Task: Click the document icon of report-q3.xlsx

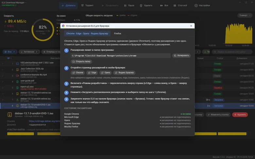Action: (17, 88)
